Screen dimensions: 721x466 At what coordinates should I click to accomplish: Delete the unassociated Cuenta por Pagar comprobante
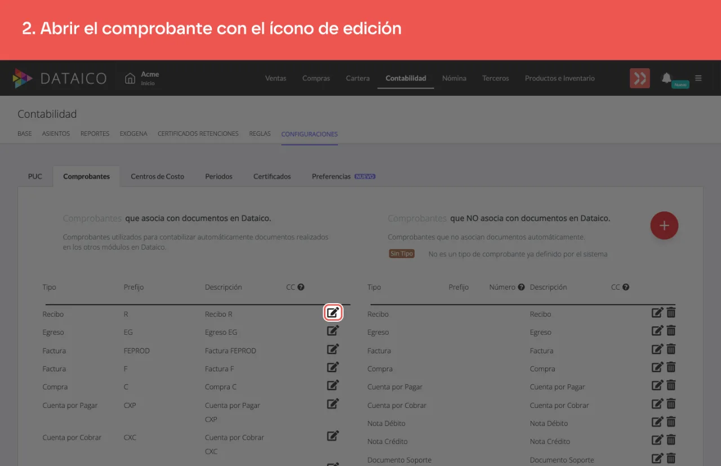[671, 385]
